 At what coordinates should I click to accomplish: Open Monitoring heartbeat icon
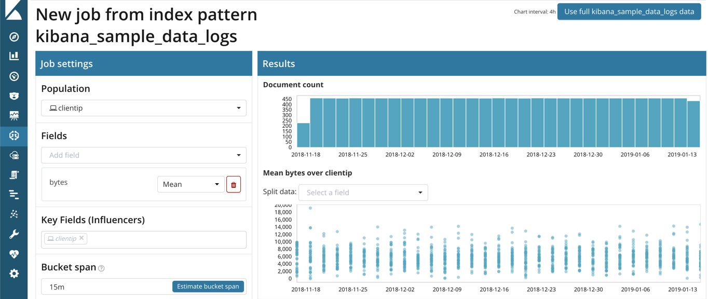pyautogui.click(x=14, y=254)
